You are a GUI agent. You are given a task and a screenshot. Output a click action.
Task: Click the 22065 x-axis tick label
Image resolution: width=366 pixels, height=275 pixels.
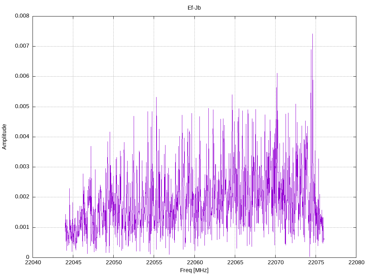point(235,262)
